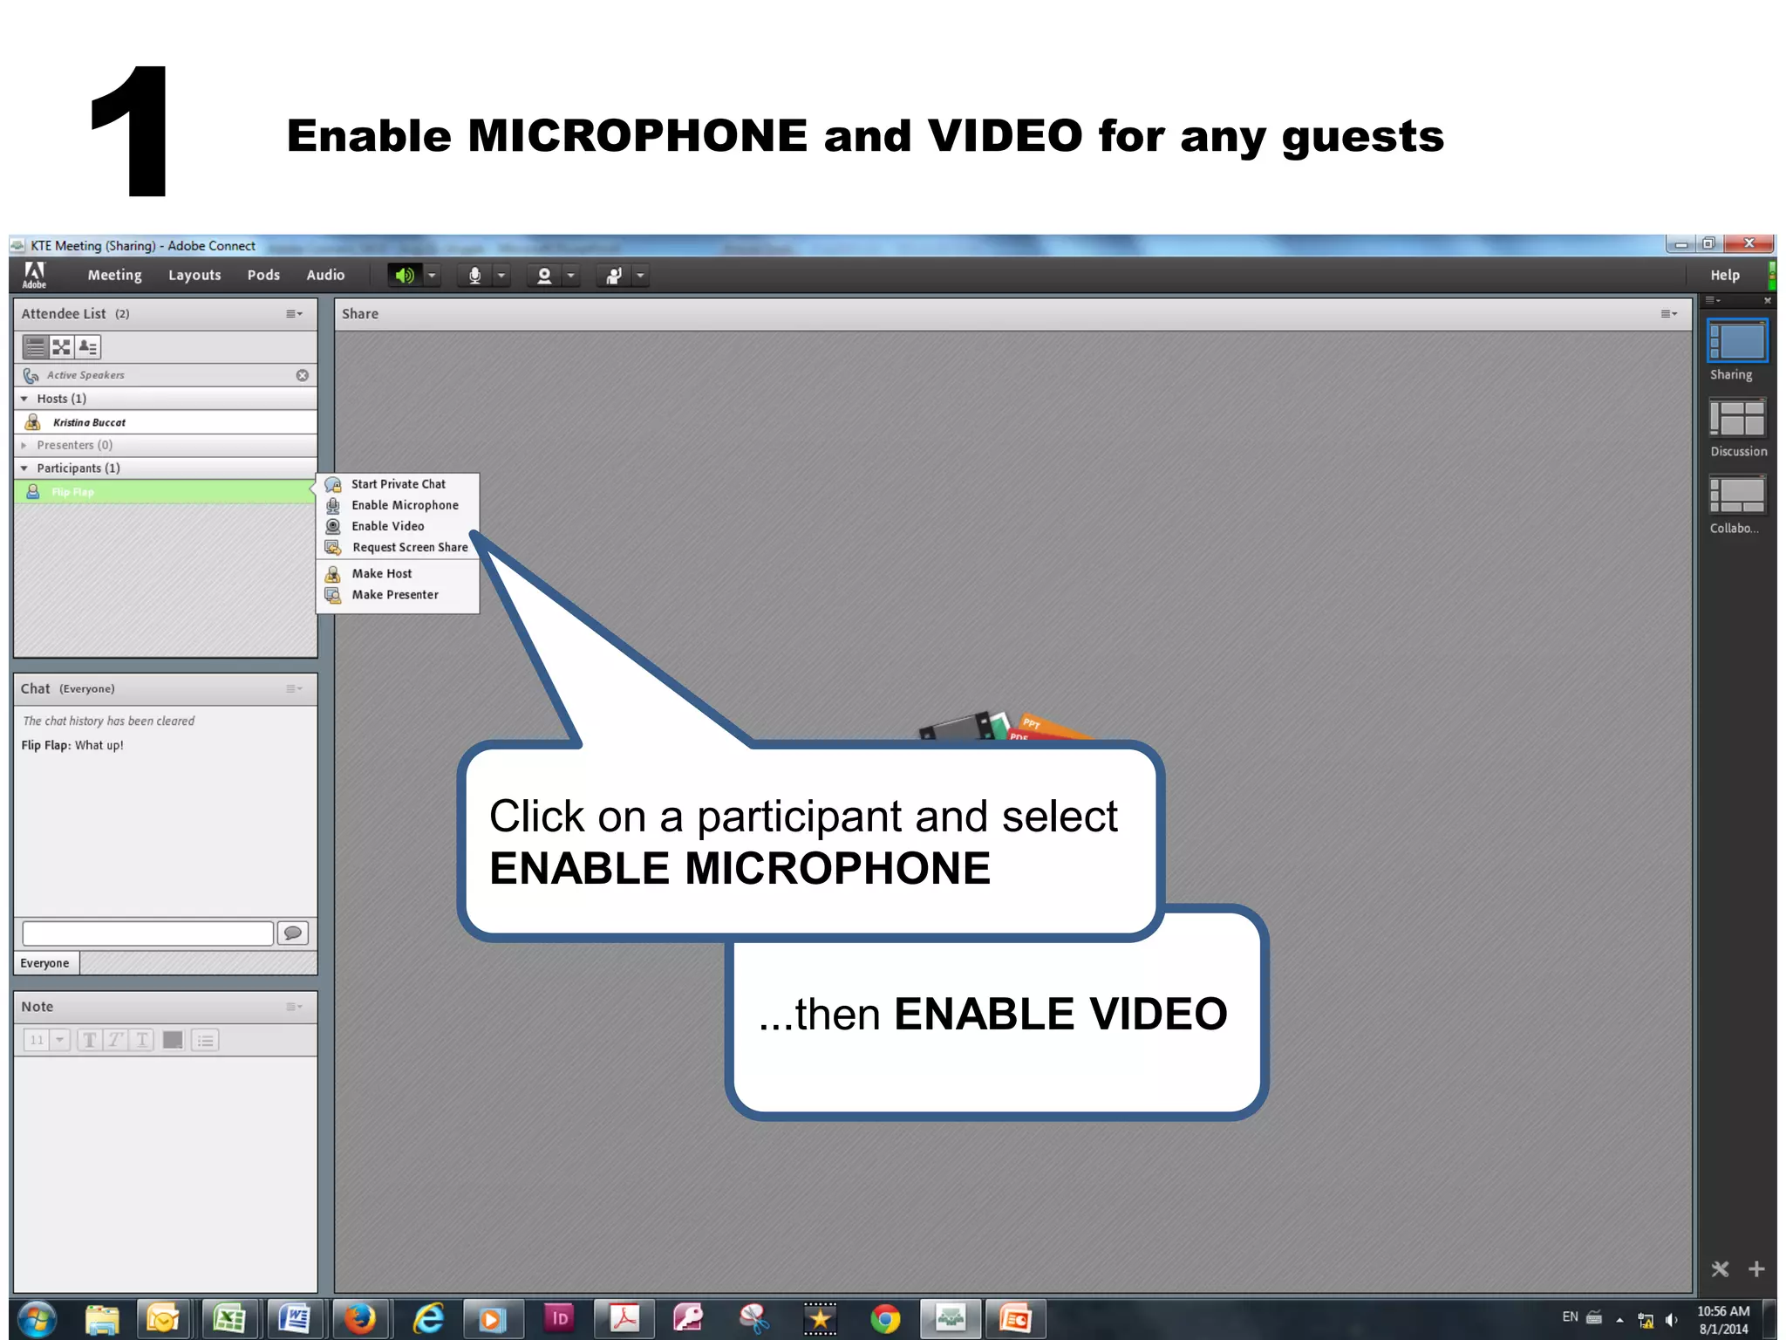This screenshot has width=1786, height=1340.
Task: Click the chat message input field
Action: [148, 933]
